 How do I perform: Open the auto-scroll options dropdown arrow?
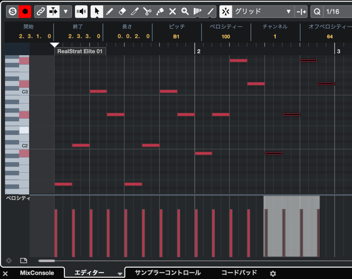click(65, 12)
